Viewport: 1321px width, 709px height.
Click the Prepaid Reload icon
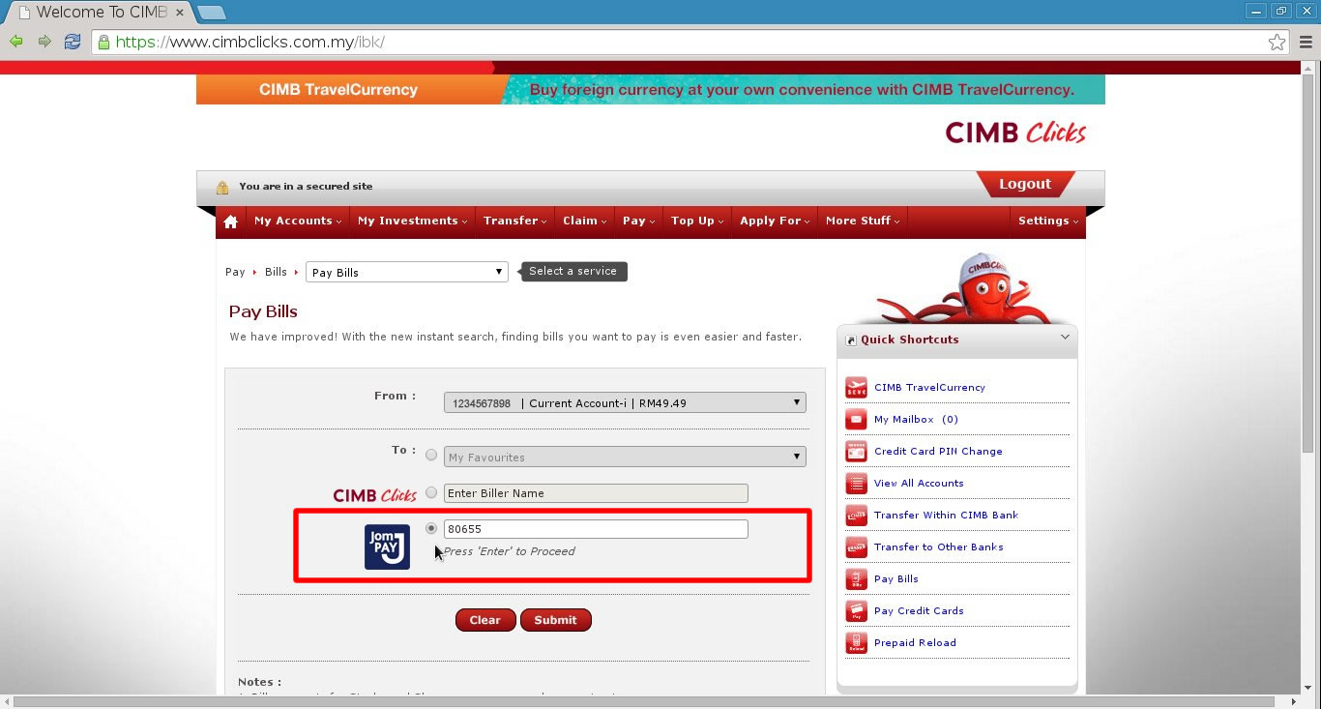click(x=856, y=643)
